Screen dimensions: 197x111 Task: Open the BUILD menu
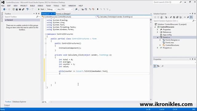tap(32, 6)
